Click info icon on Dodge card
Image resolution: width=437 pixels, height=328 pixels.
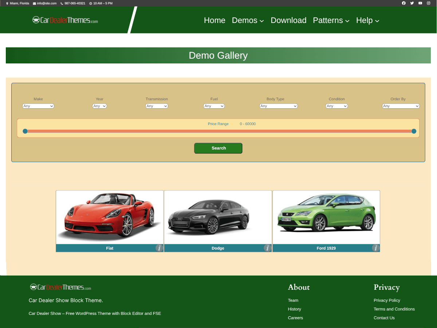267,248
